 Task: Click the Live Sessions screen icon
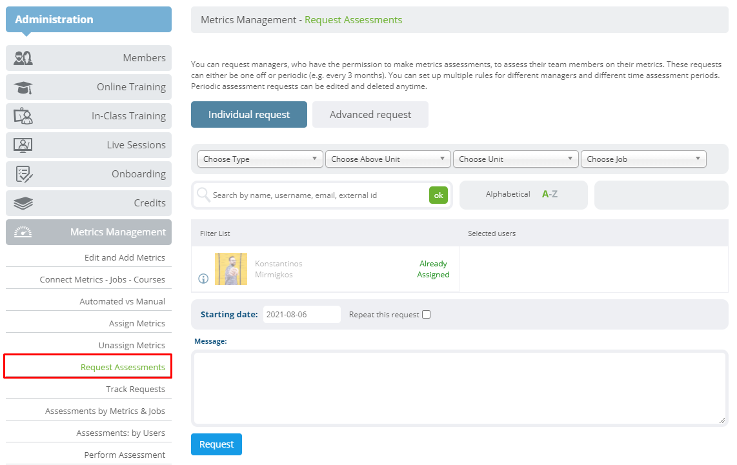pyautogui.click(x=23, y=145)
